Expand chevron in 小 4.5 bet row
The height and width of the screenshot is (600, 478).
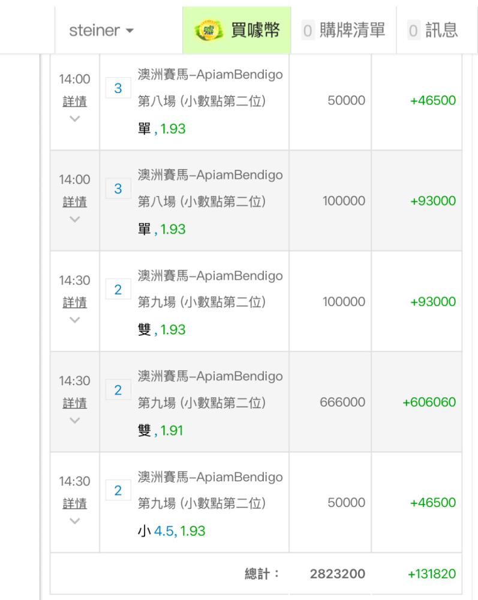(74, 521)
